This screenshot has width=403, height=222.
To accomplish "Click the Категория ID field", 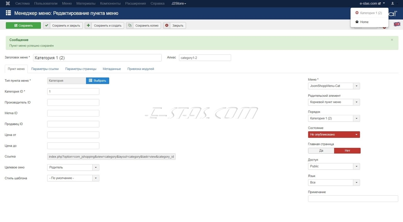I will click(73, 91).
